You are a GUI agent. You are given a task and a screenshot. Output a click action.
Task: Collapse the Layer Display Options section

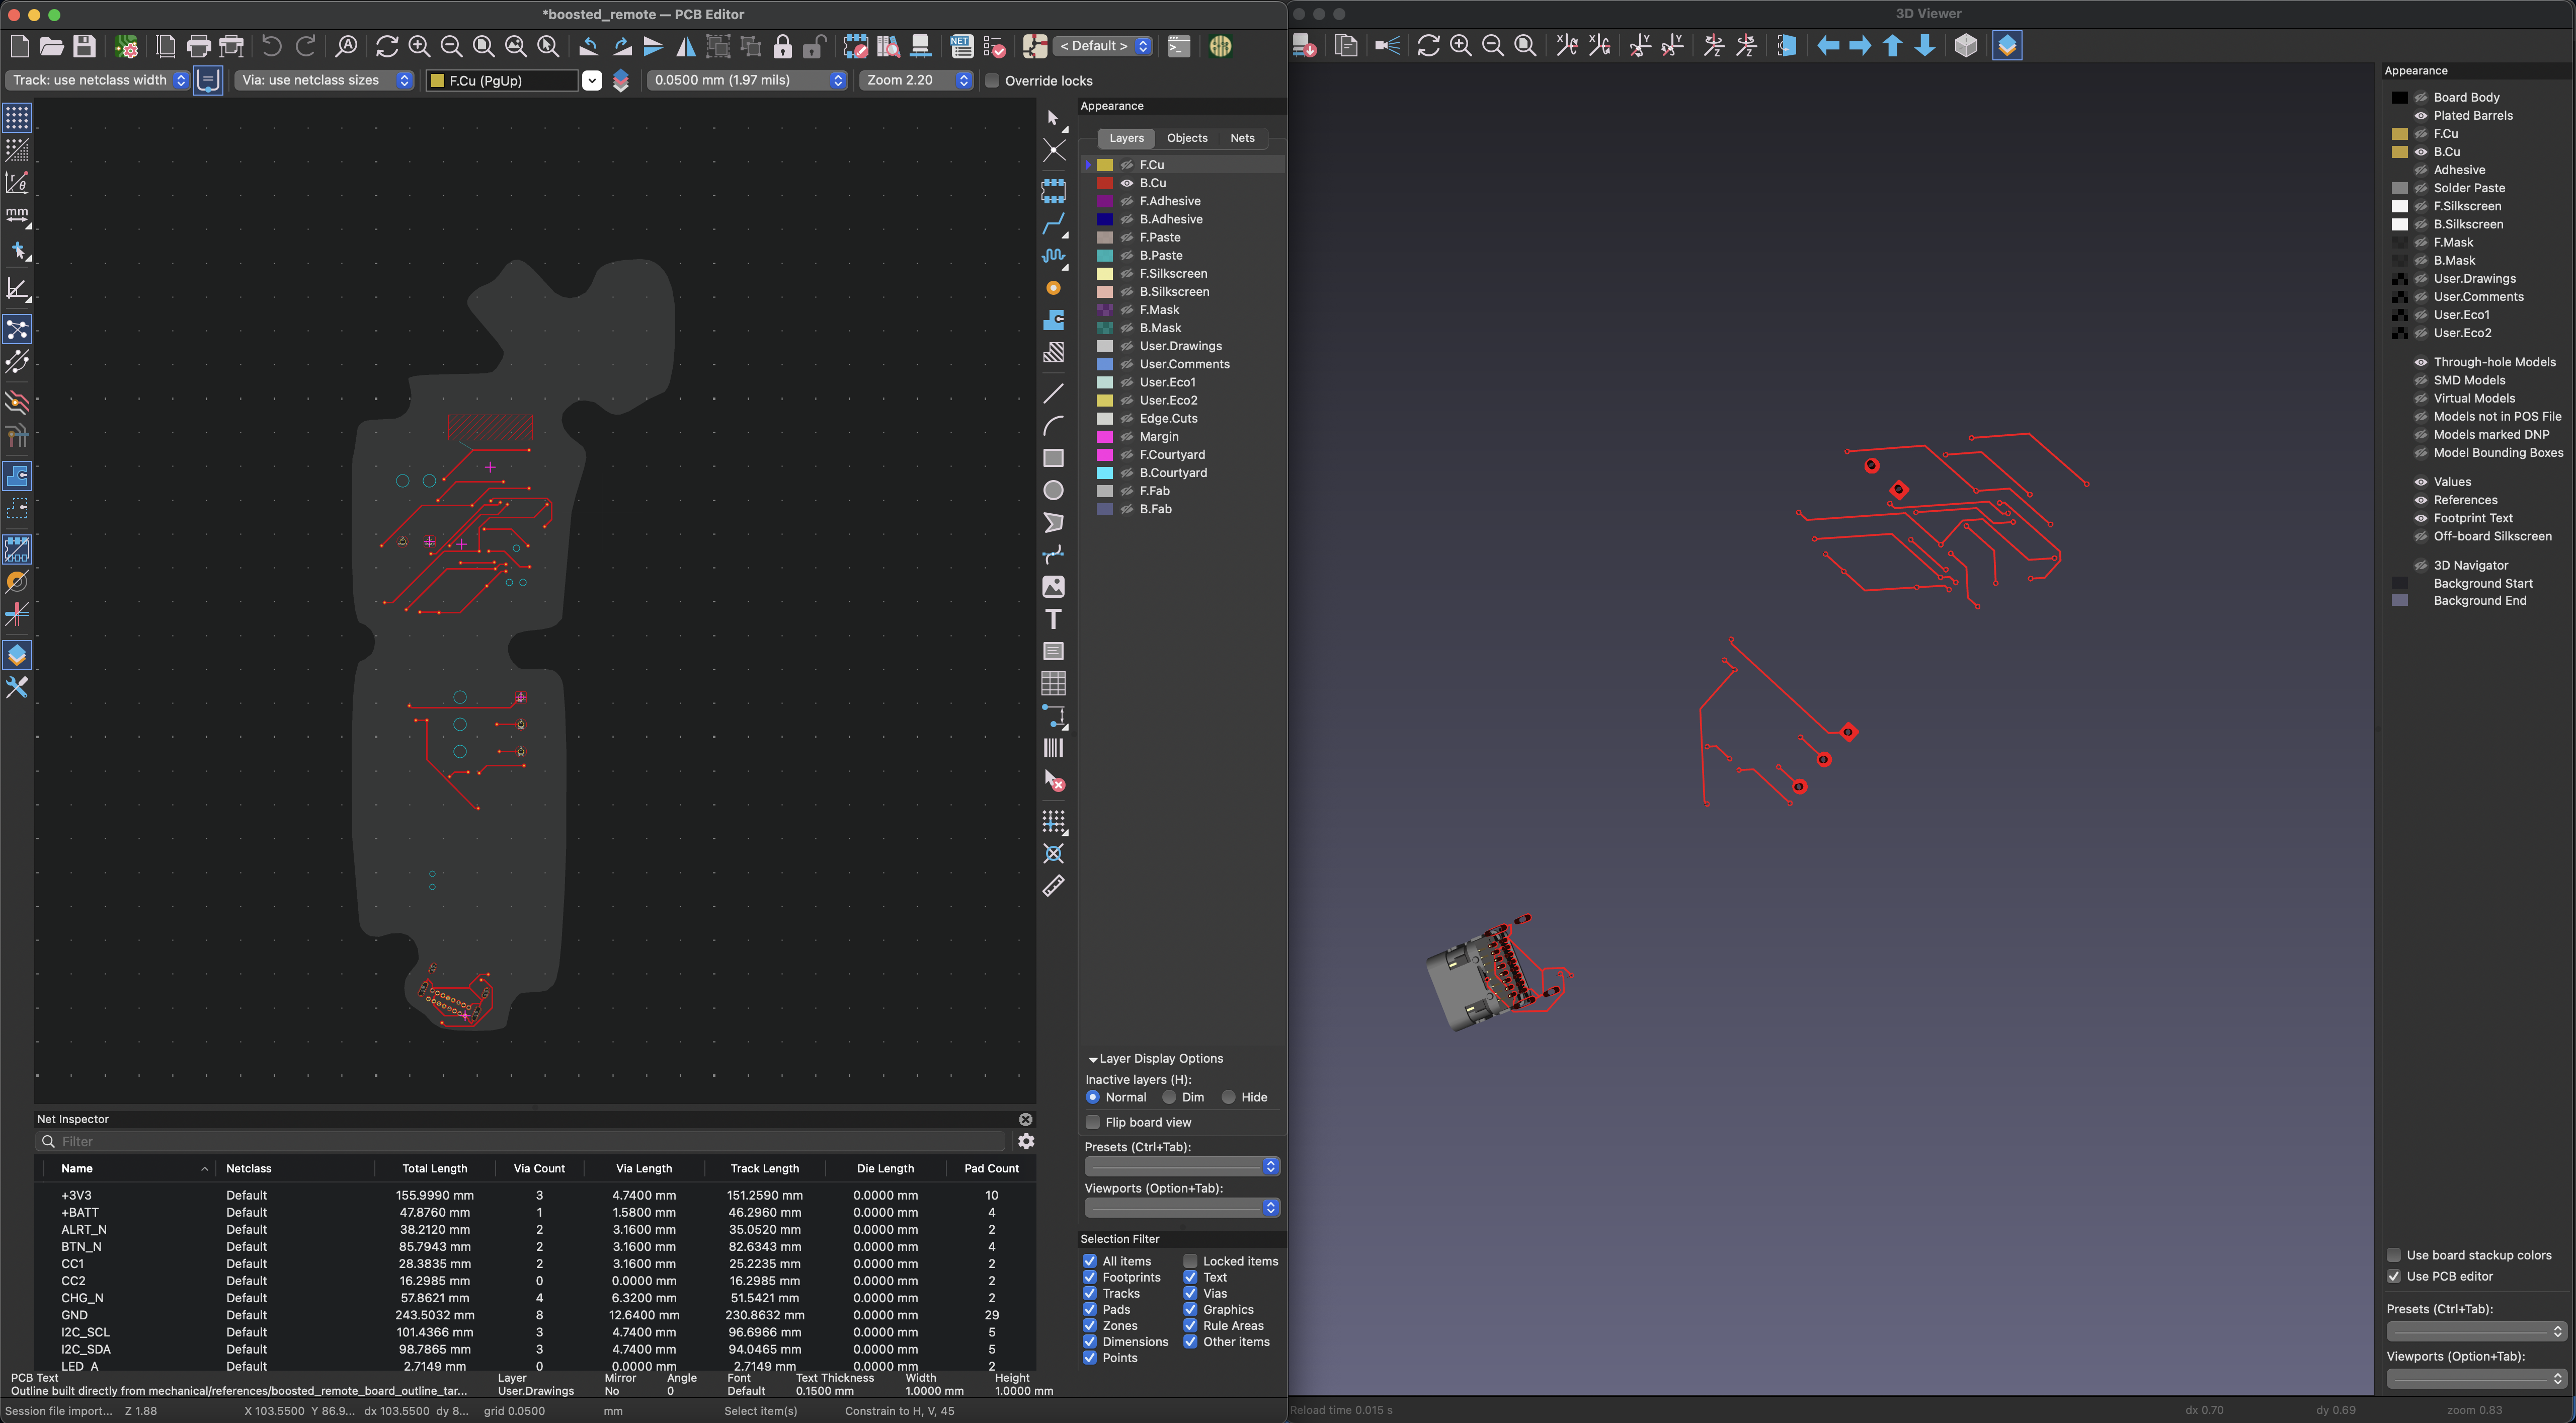(1093, 1059)
